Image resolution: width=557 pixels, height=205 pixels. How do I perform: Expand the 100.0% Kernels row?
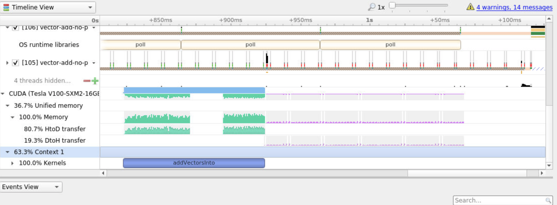coord(12,163)
